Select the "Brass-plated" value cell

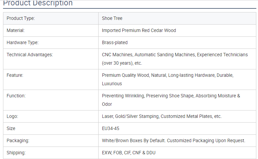coord(115,42)
